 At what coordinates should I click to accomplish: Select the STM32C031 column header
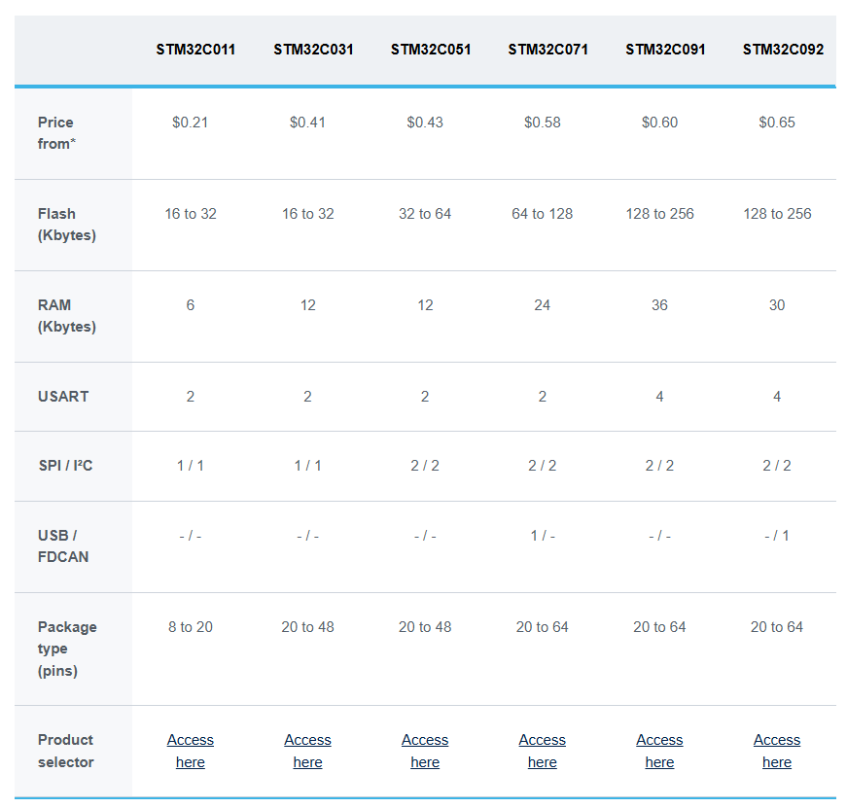tap(313, 50)
